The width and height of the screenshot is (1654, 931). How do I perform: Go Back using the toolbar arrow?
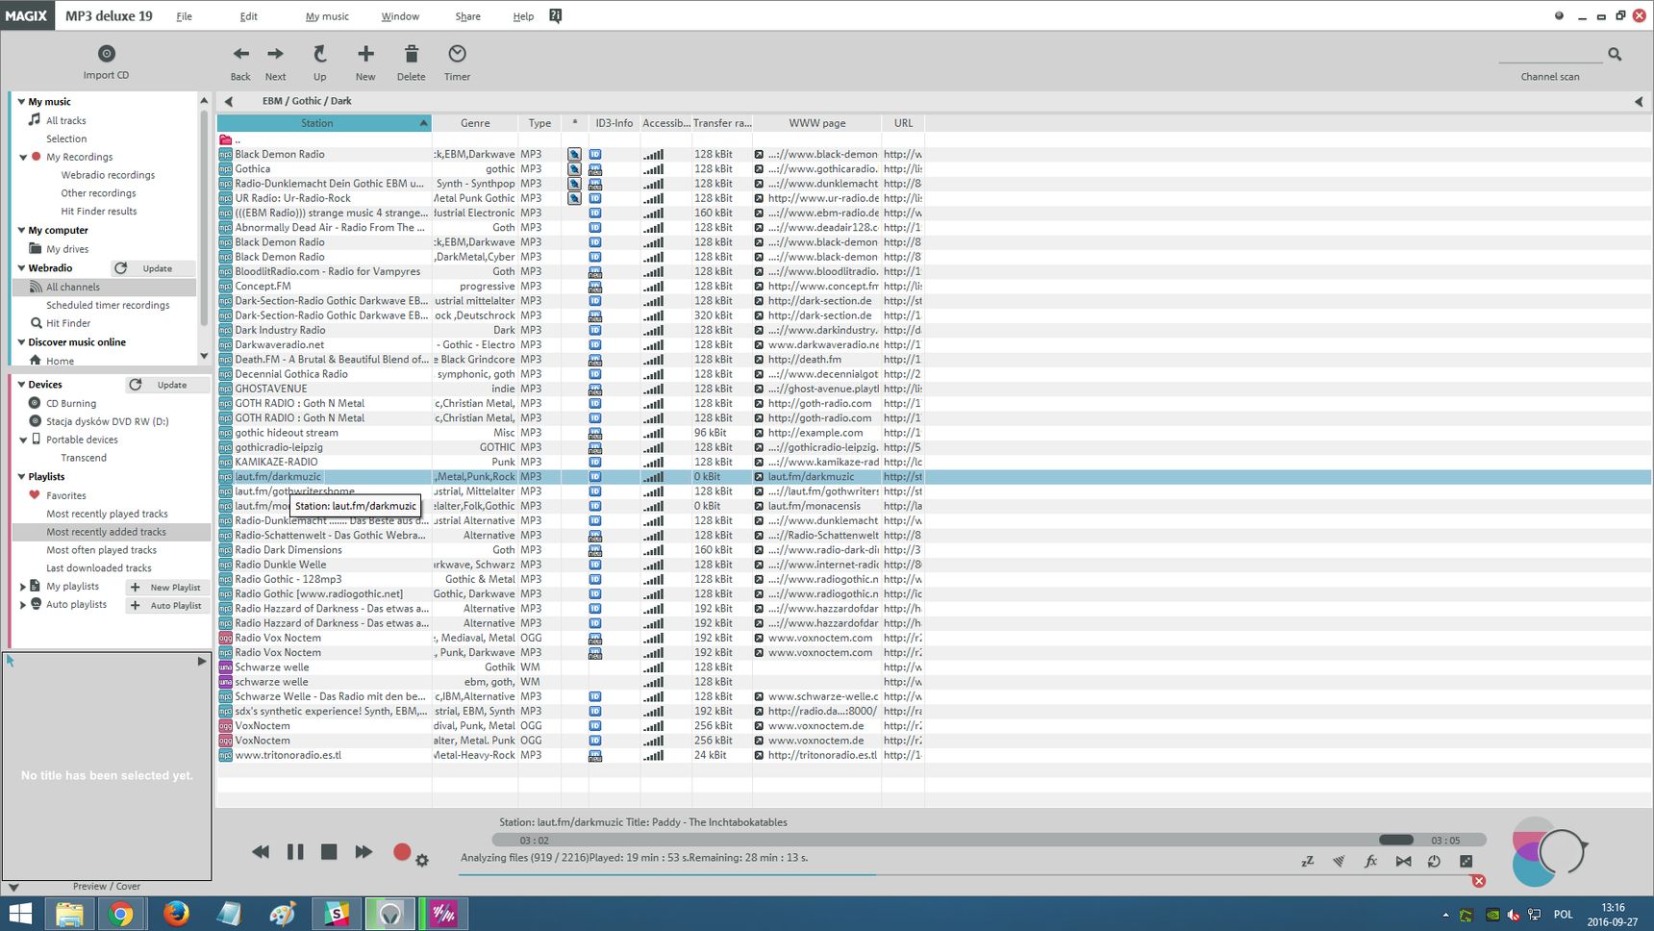click(x=240, y=54)
